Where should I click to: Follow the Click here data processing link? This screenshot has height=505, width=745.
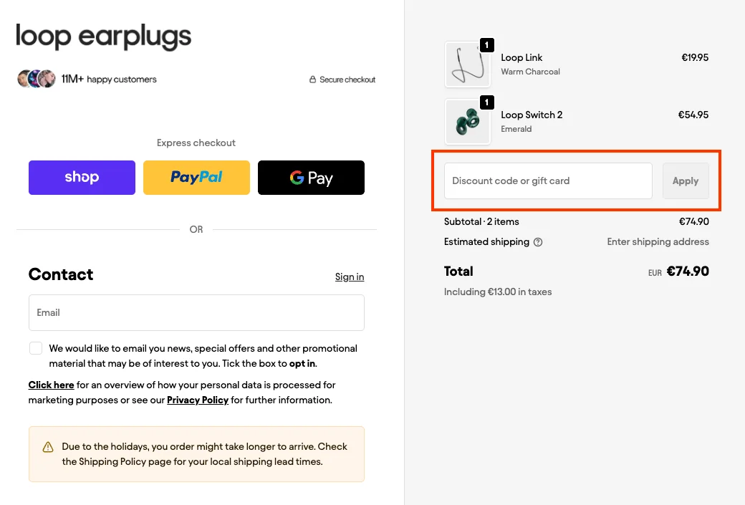pos(51,385)
